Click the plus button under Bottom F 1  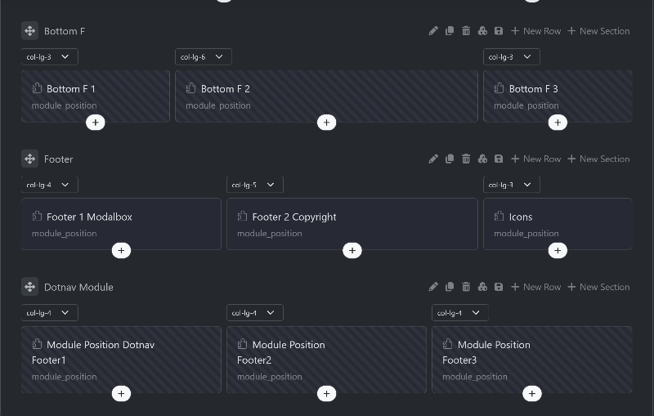click(x=96, y=123)
